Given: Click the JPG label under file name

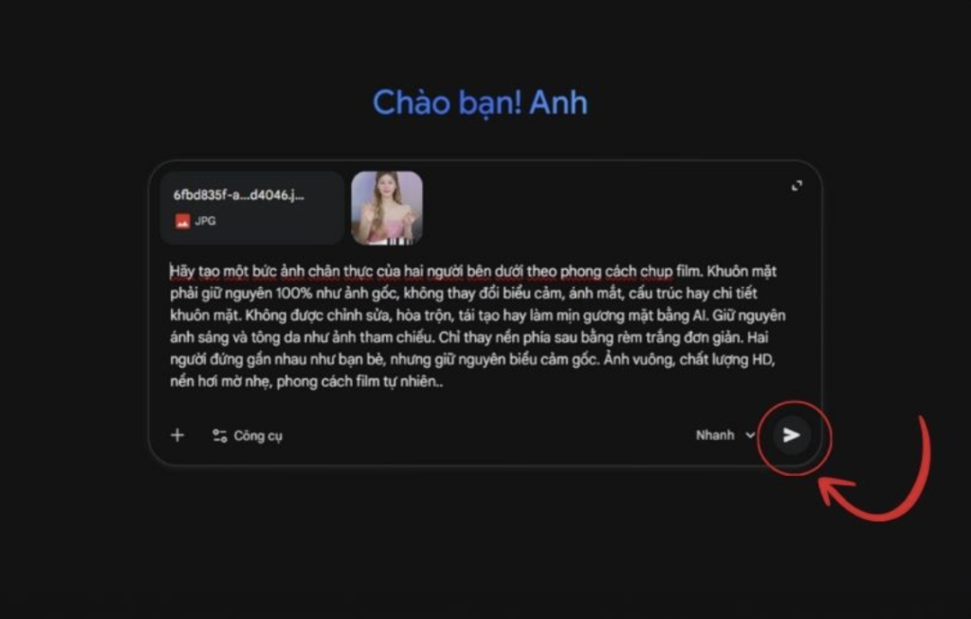Looking at the screenshot, I should pyautogui.click(x=206, y=221).
